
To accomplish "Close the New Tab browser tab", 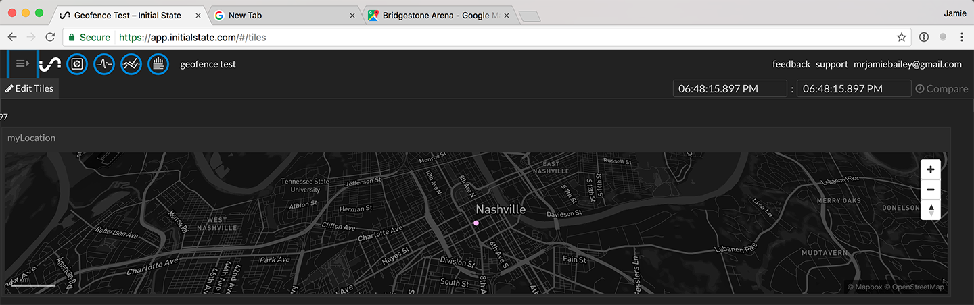I will 352,15.
